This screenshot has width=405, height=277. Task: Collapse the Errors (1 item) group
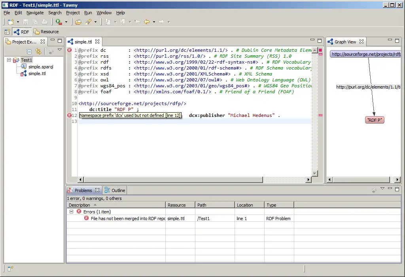pyautogui.click(x=71, y=212)
